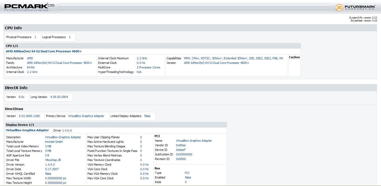Select the bold AMD Athlon 64 X2 processor title
Screen dimensions: 381x186
(44, 51)
